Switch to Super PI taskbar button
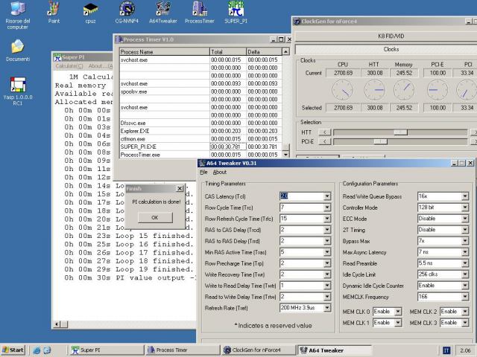477x357 pixels. pos(106,350)
